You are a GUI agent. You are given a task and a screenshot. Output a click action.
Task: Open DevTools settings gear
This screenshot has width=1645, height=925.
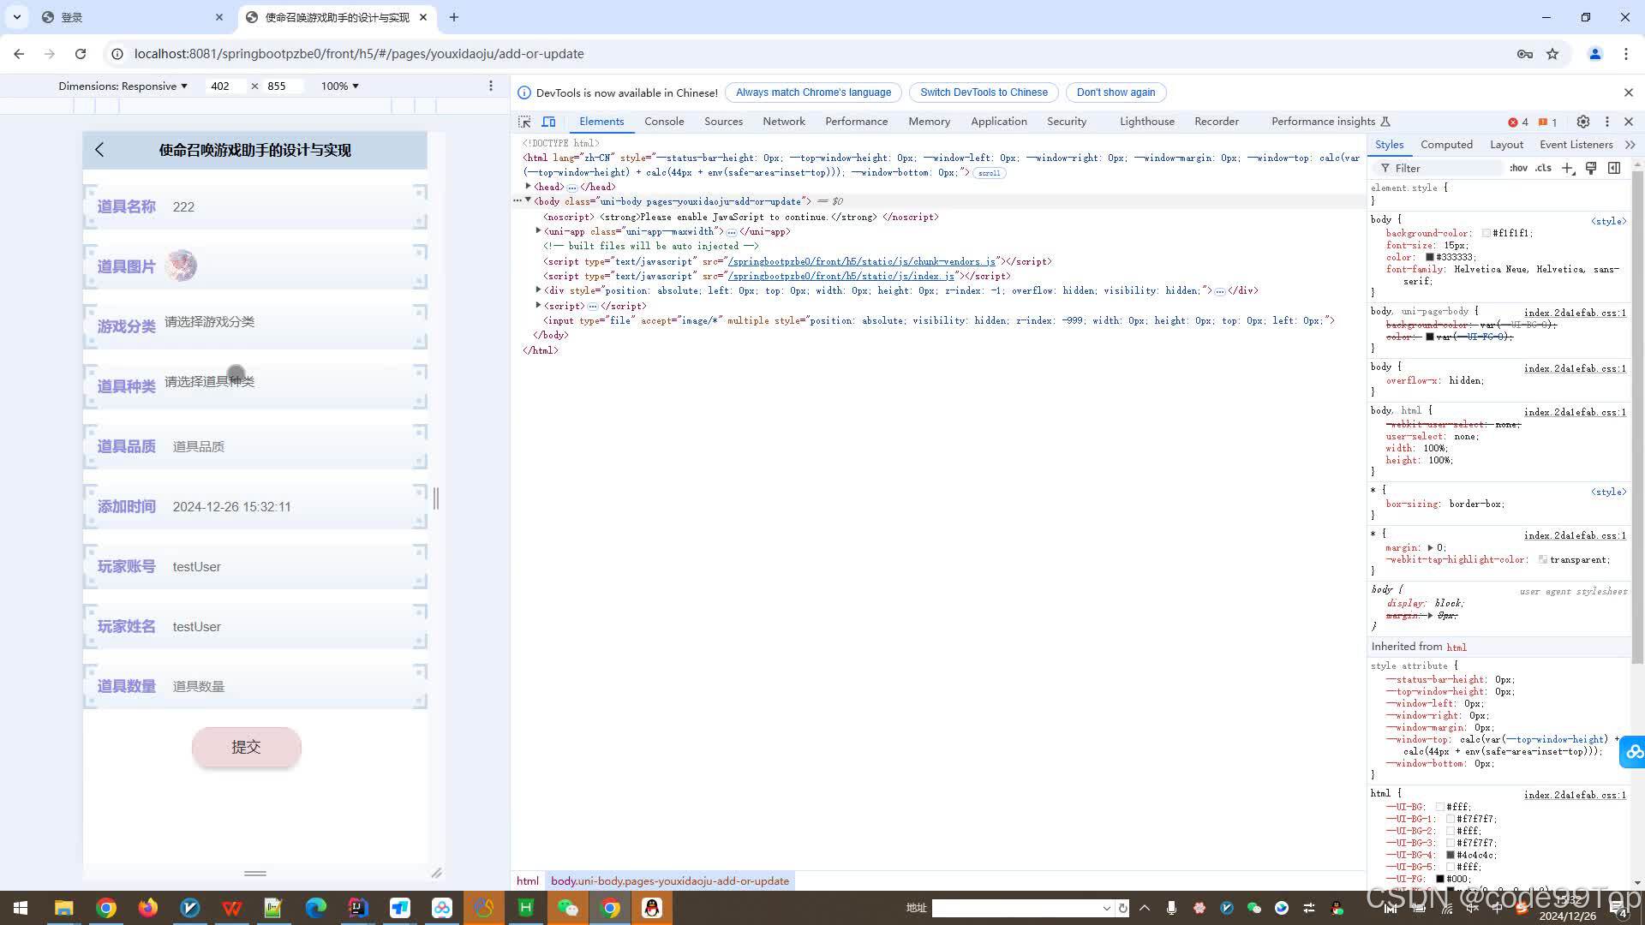(1582, 122)
